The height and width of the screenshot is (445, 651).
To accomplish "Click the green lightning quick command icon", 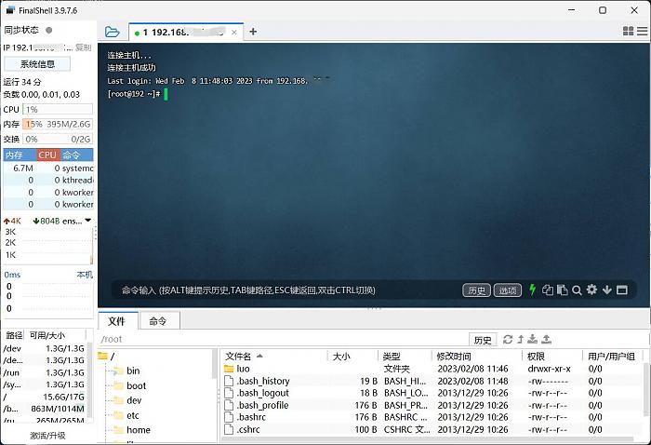I will click(533, 290).
